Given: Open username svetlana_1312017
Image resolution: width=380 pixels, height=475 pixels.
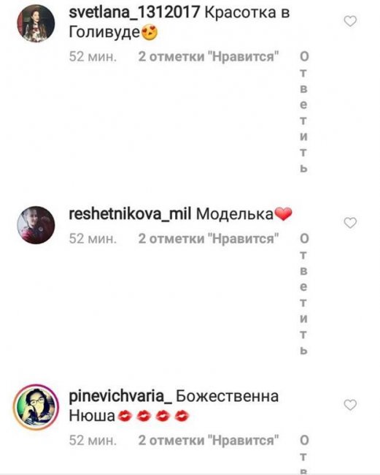Looking at the screenshot, I should pos(134,12).
